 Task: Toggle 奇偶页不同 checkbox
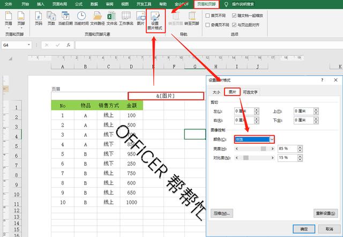point(207,25)
